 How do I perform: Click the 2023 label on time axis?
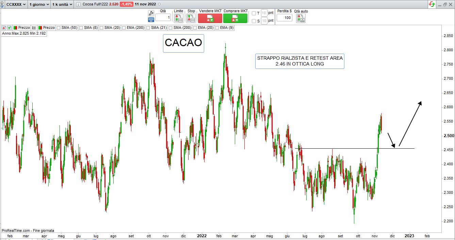pos(409,236)
